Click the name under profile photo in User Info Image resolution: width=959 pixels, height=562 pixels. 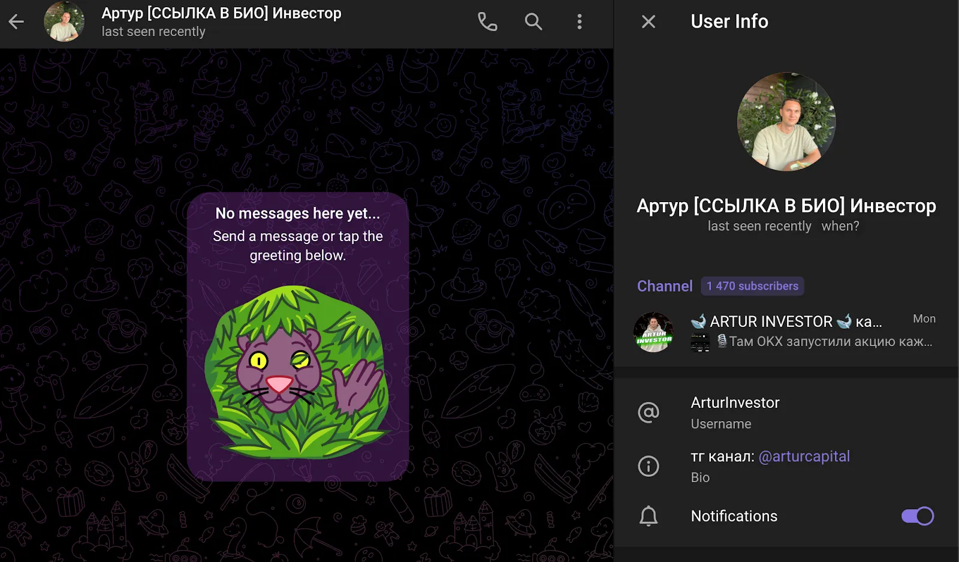786,206
